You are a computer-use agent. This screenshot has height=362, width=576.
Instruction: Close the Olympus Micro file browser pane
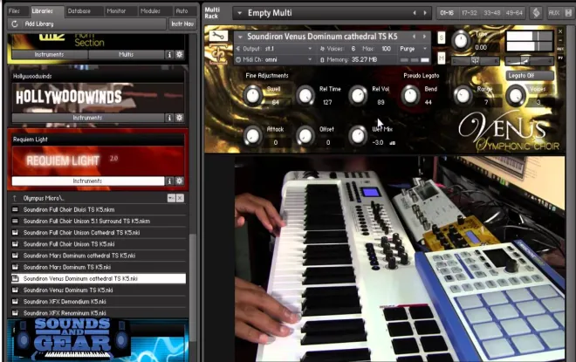[x=180, y=198]
